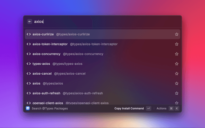Click code icon beside axios-auth-refresh
205x128 pixels.
tap(29, 93)
